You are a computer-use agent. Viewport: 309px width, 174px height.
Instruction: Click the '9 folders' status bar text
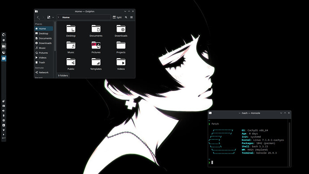[x=63, y=75]
